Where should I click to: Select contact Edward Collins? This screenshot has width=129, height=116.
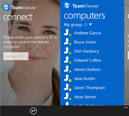coord(83,60)
